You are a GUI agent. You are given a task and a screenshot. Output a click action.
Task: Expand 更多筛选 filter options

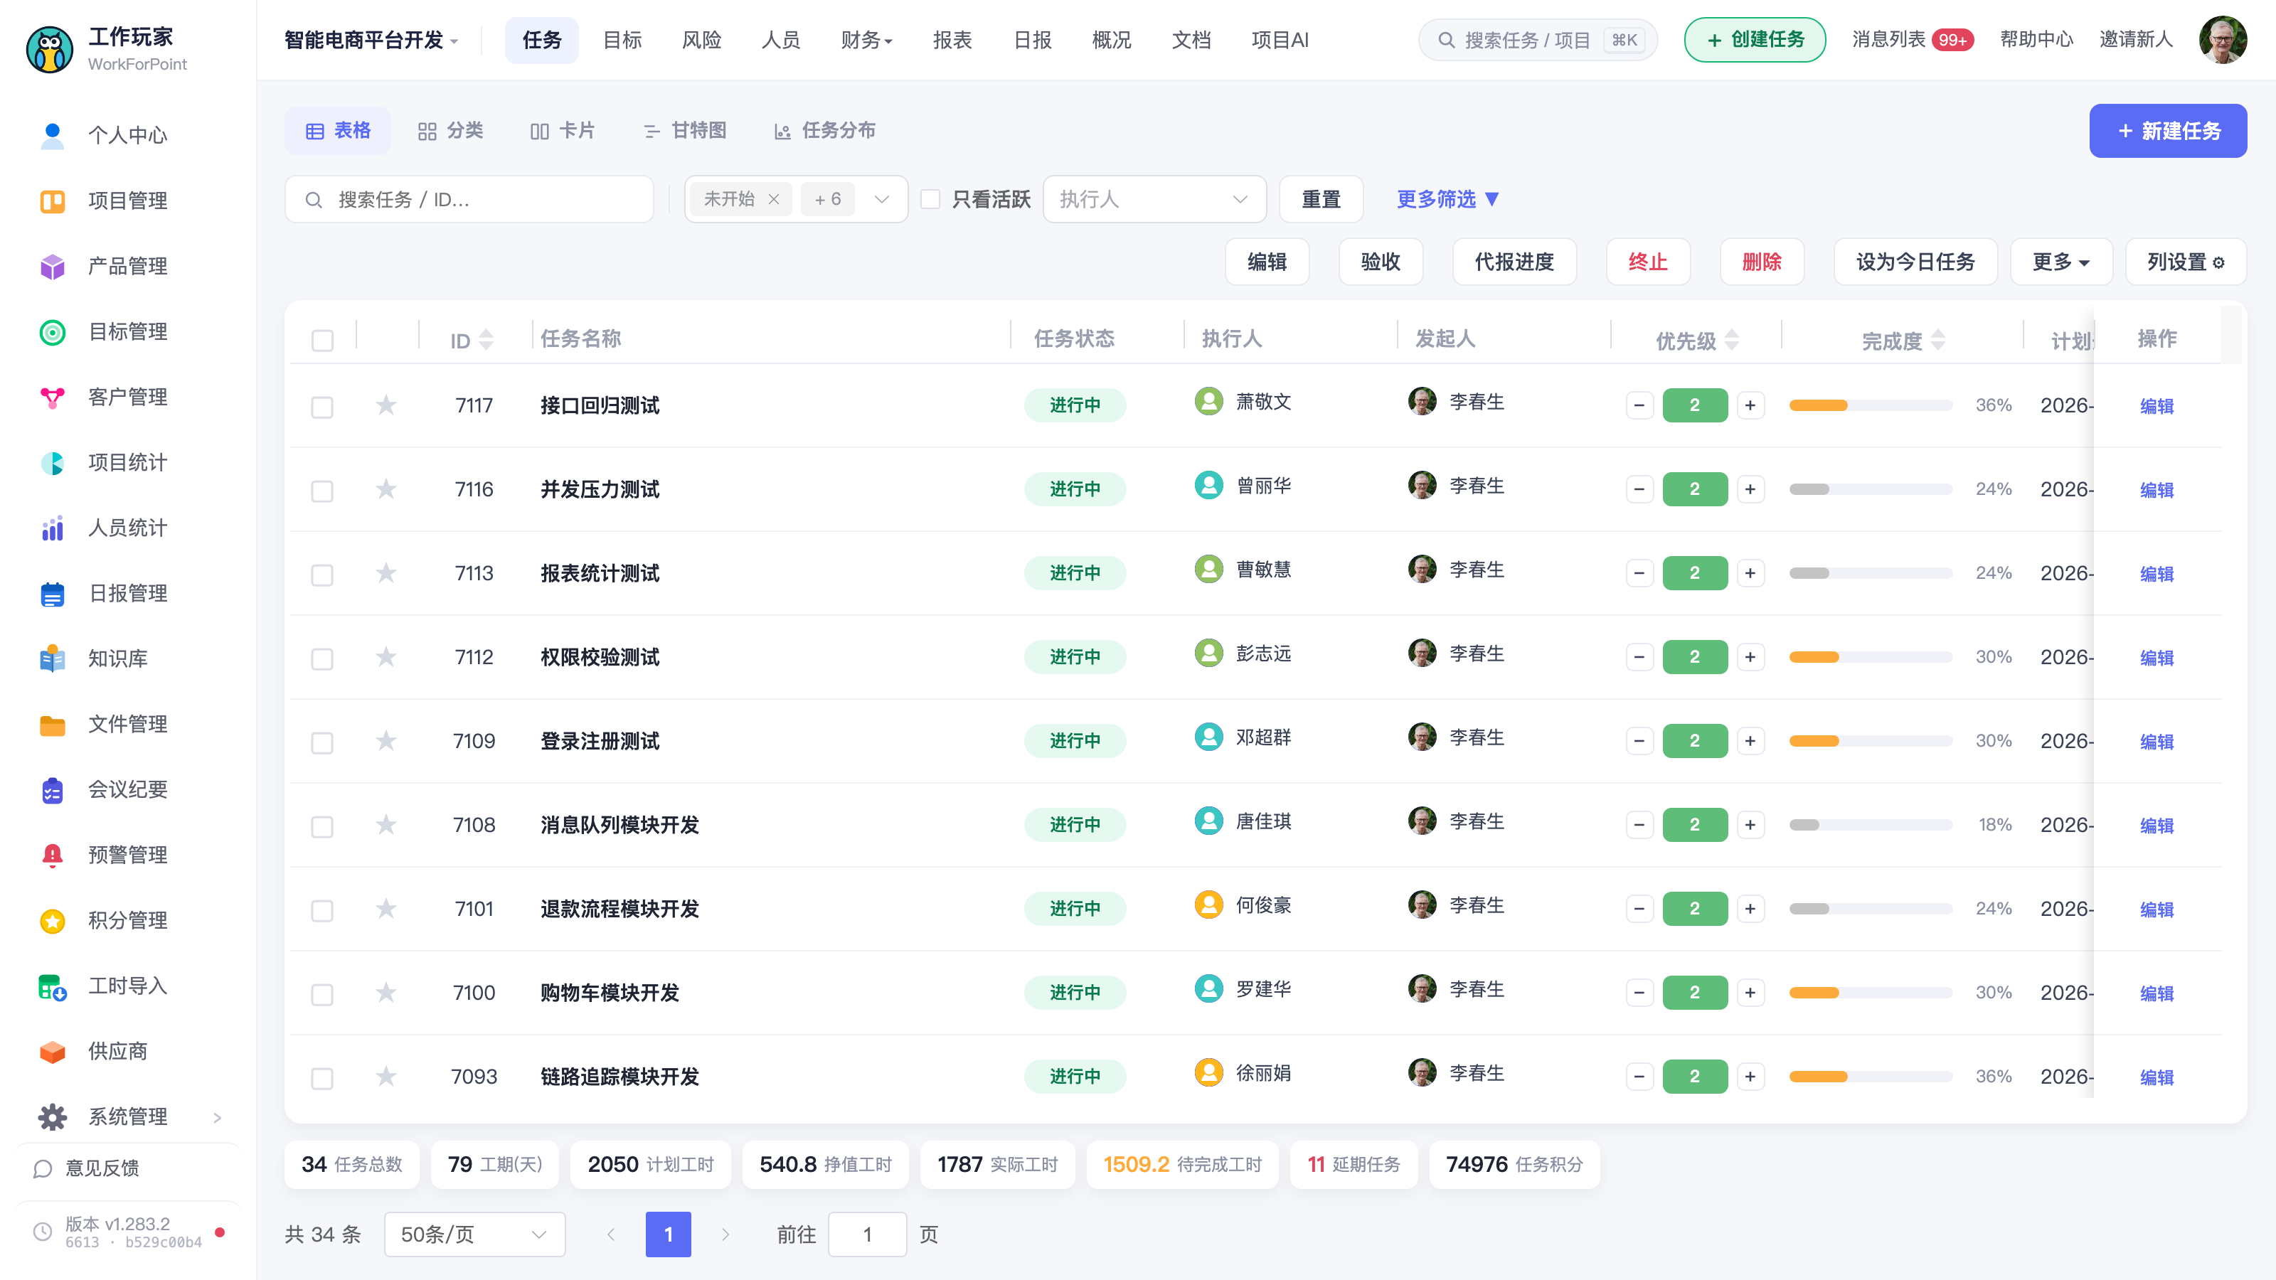(x=1447, y=199)
